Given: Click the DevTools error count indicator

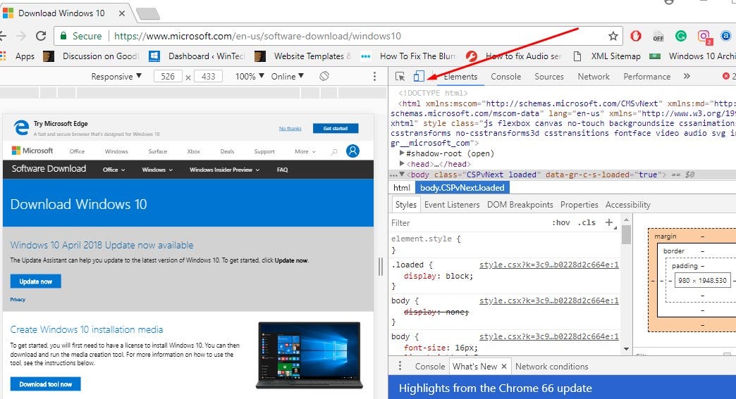Looking at the screenshot, I should point(728,76).
